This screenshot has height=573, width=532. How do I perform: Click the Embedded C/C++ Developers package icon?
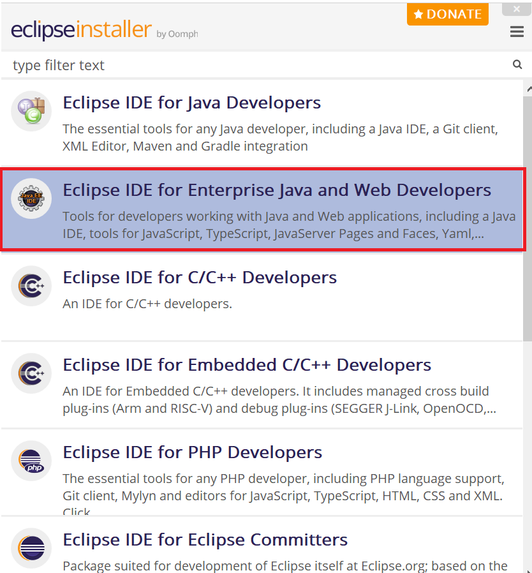pos(31,373)
